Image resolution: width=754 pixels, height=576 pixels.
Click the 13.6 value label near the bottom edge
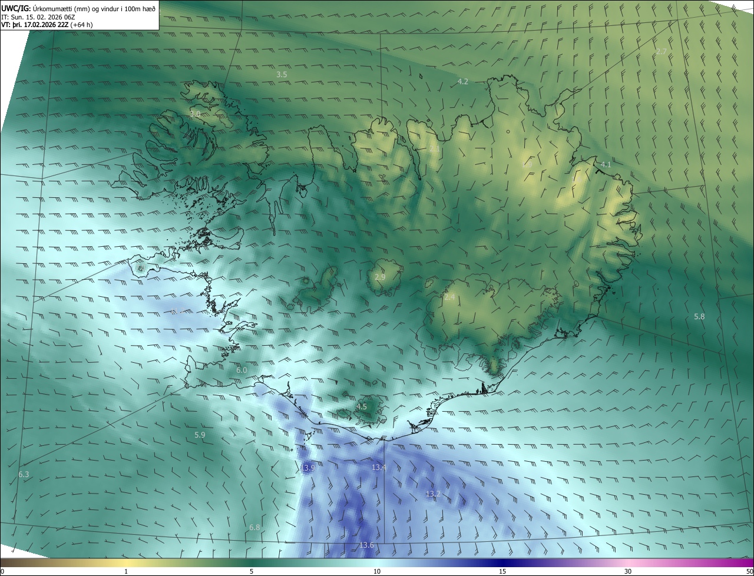[x=366, y=545]
